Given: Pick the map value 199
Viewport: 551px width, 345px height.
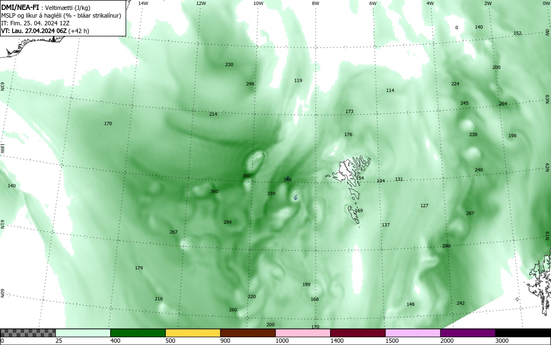Looking at the screenshot, I should point(306,284).
